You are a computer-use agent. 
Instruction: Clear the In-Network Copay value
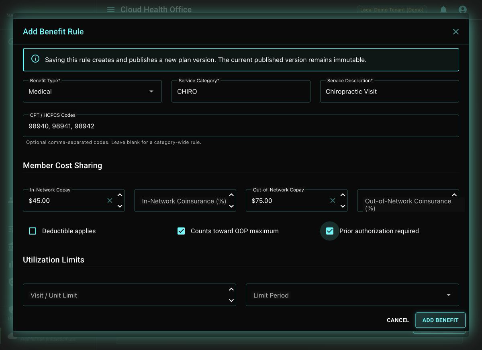pos(110,200)
